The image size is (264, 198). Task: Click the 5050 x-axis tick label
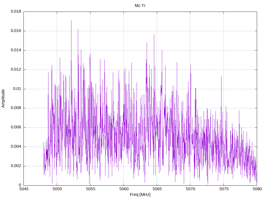click(x=57, y=189)
